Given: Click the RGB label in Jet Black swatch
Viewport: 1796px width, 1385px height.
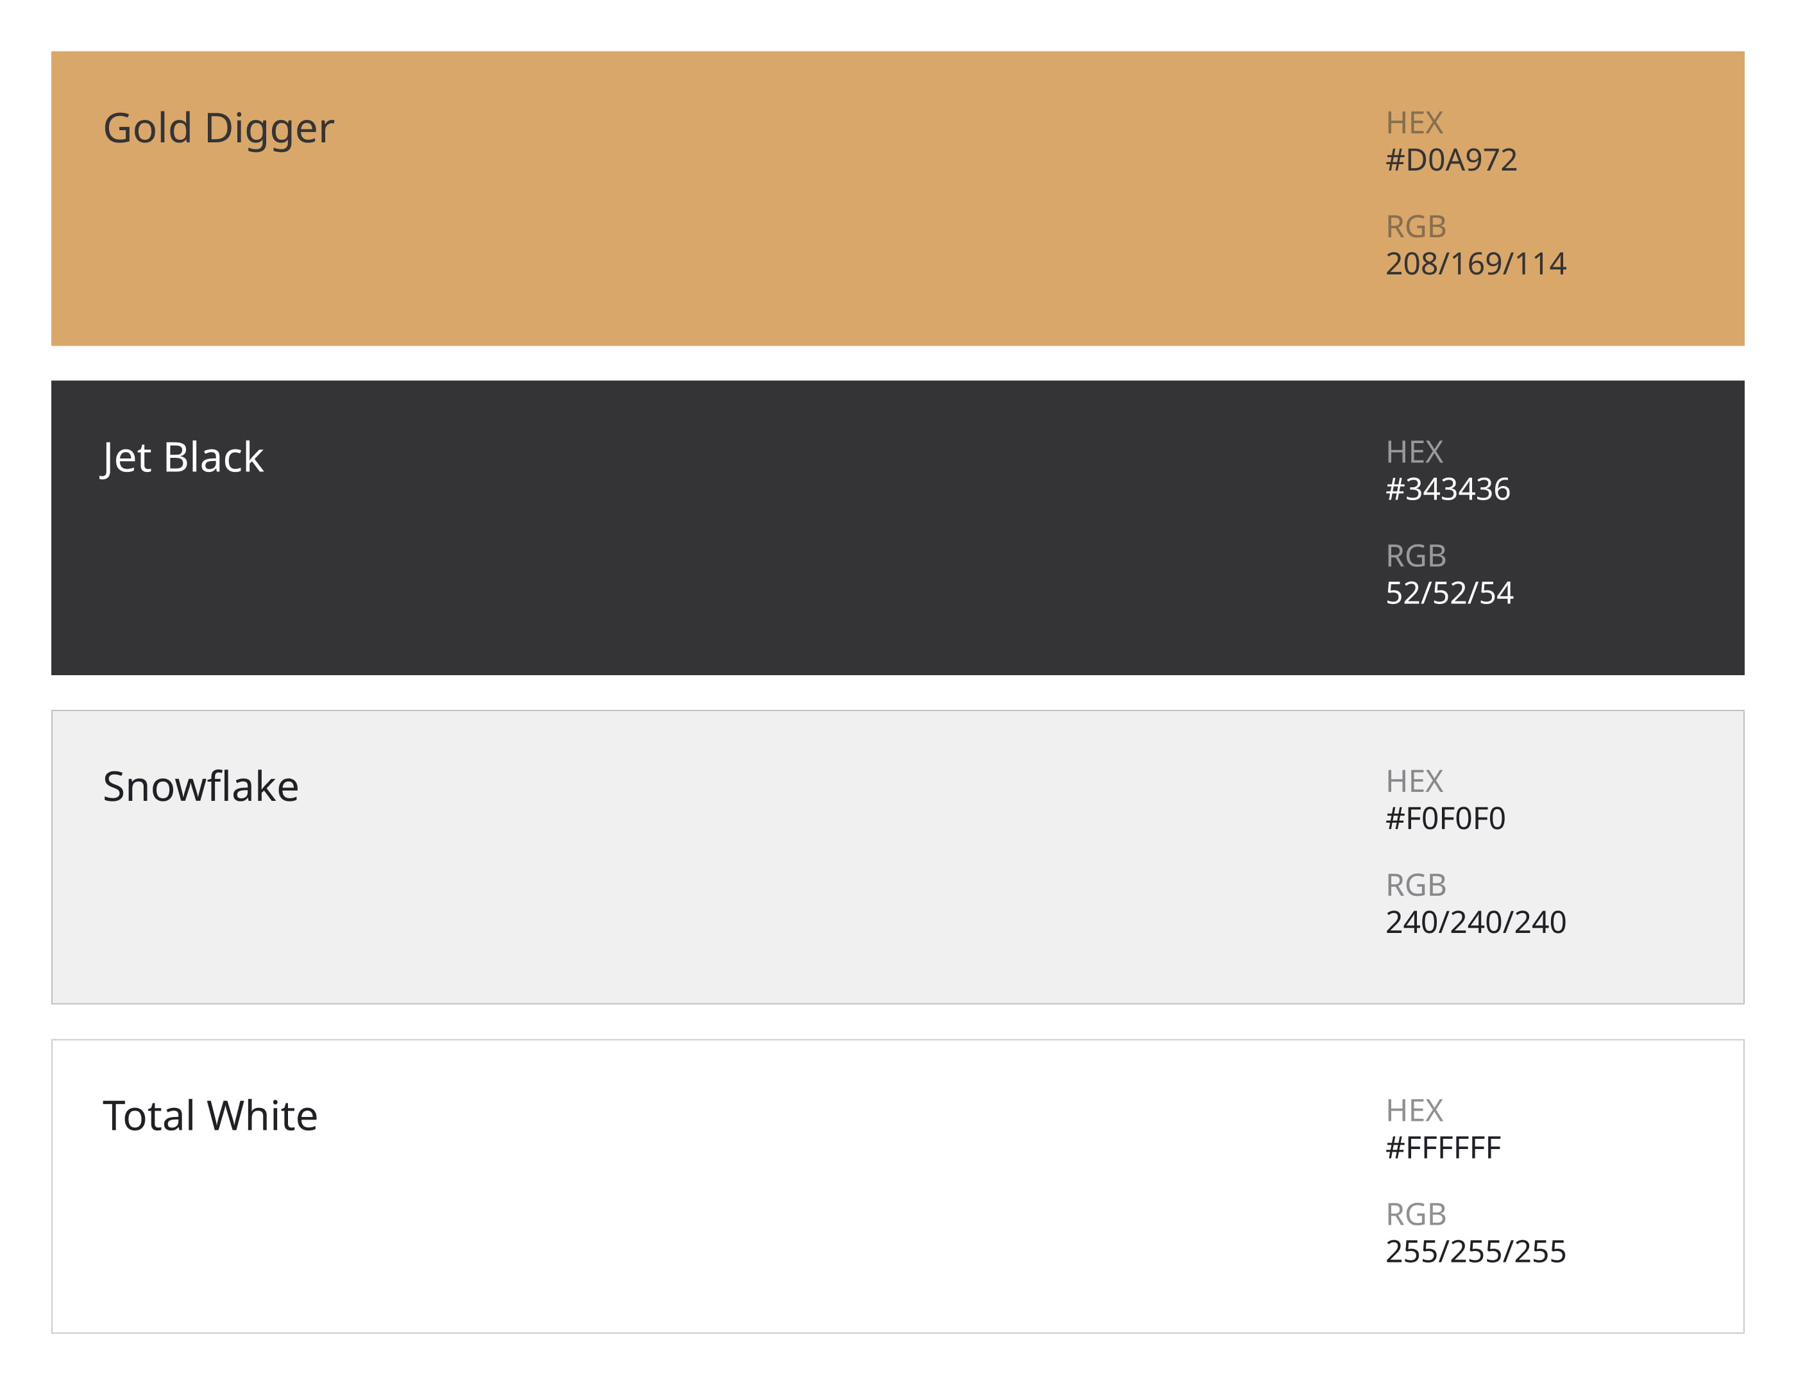Looking at the screenshot, I should (1415, 556).
